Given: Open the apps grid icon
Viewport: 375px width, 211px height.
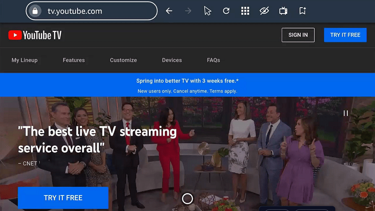Looking at the screenshot, I should point(245,11).
